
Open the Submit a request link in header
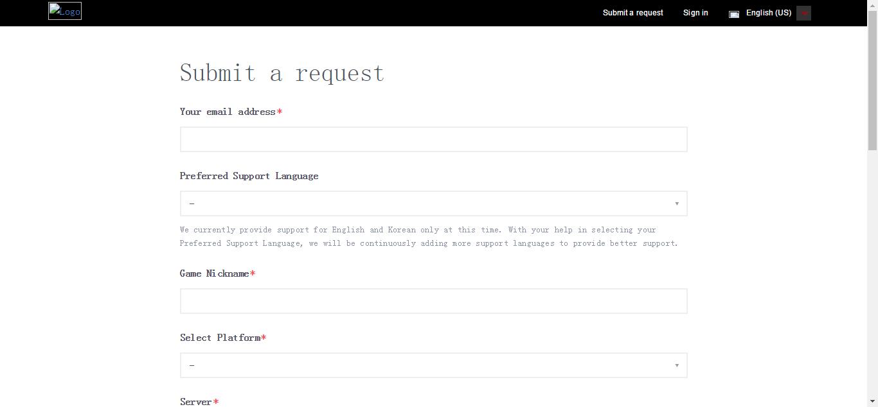pos(632,13)
